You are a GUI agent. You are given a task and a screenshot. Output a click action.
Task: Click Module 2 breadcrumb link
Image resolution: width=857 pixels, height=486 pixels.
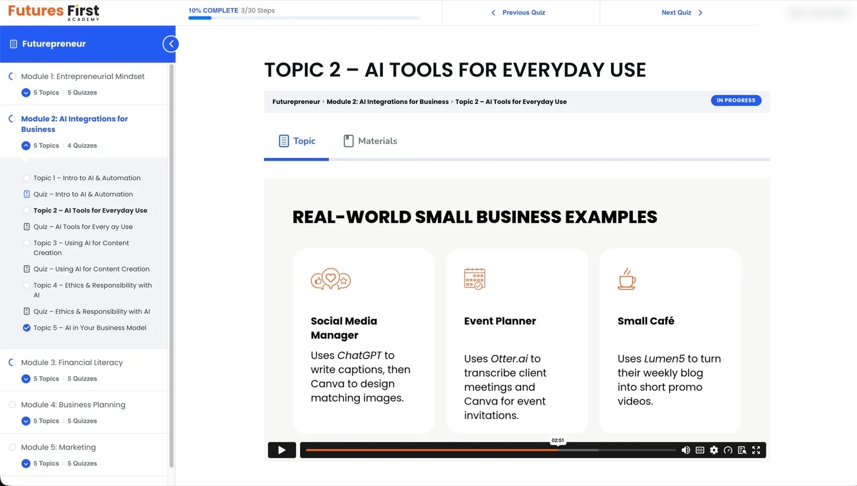(x=388, y=102)
